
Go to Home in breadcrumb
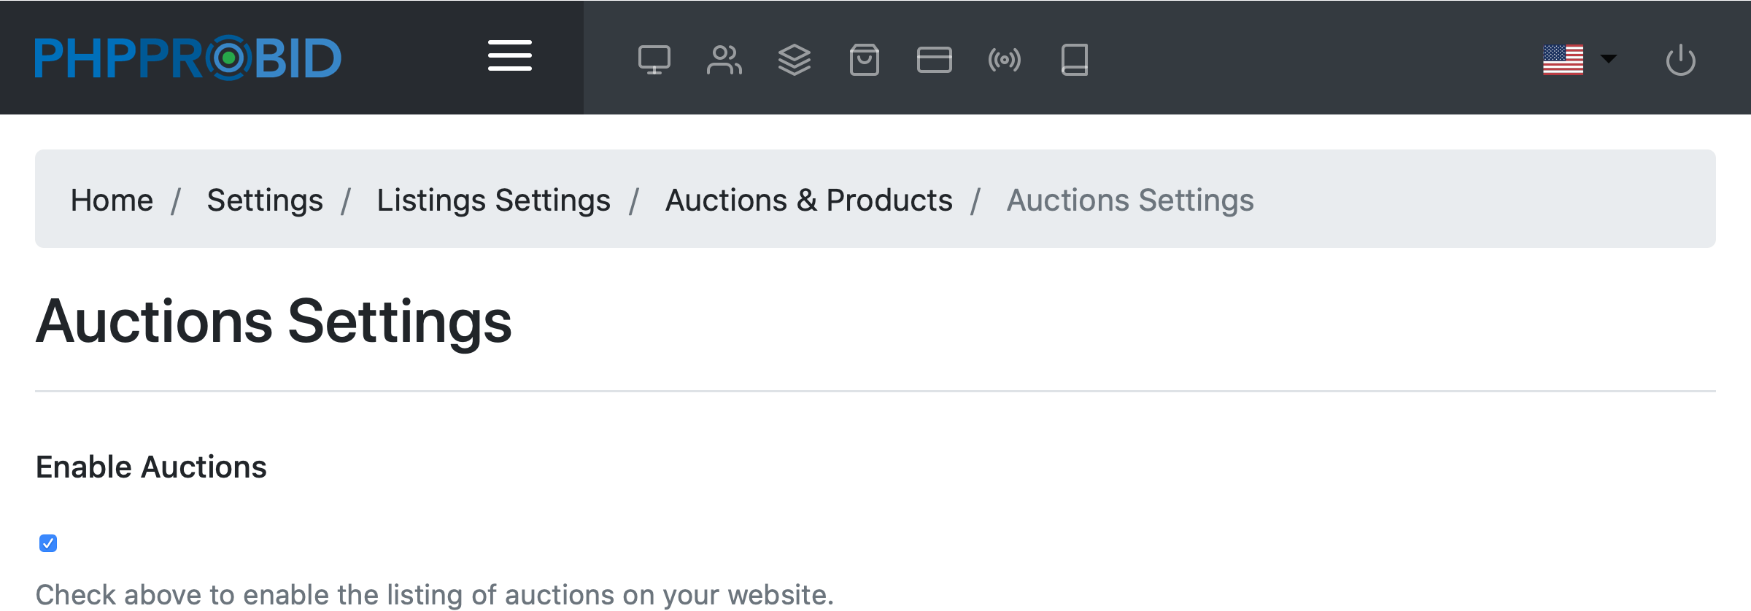pos(112,200)
